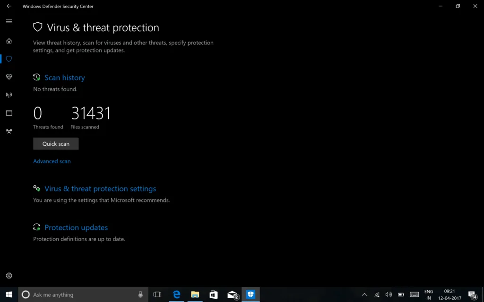Open the Action Center notifications icon
The height and width of the screenshot is (302, 484).
[x=473, y=295]
